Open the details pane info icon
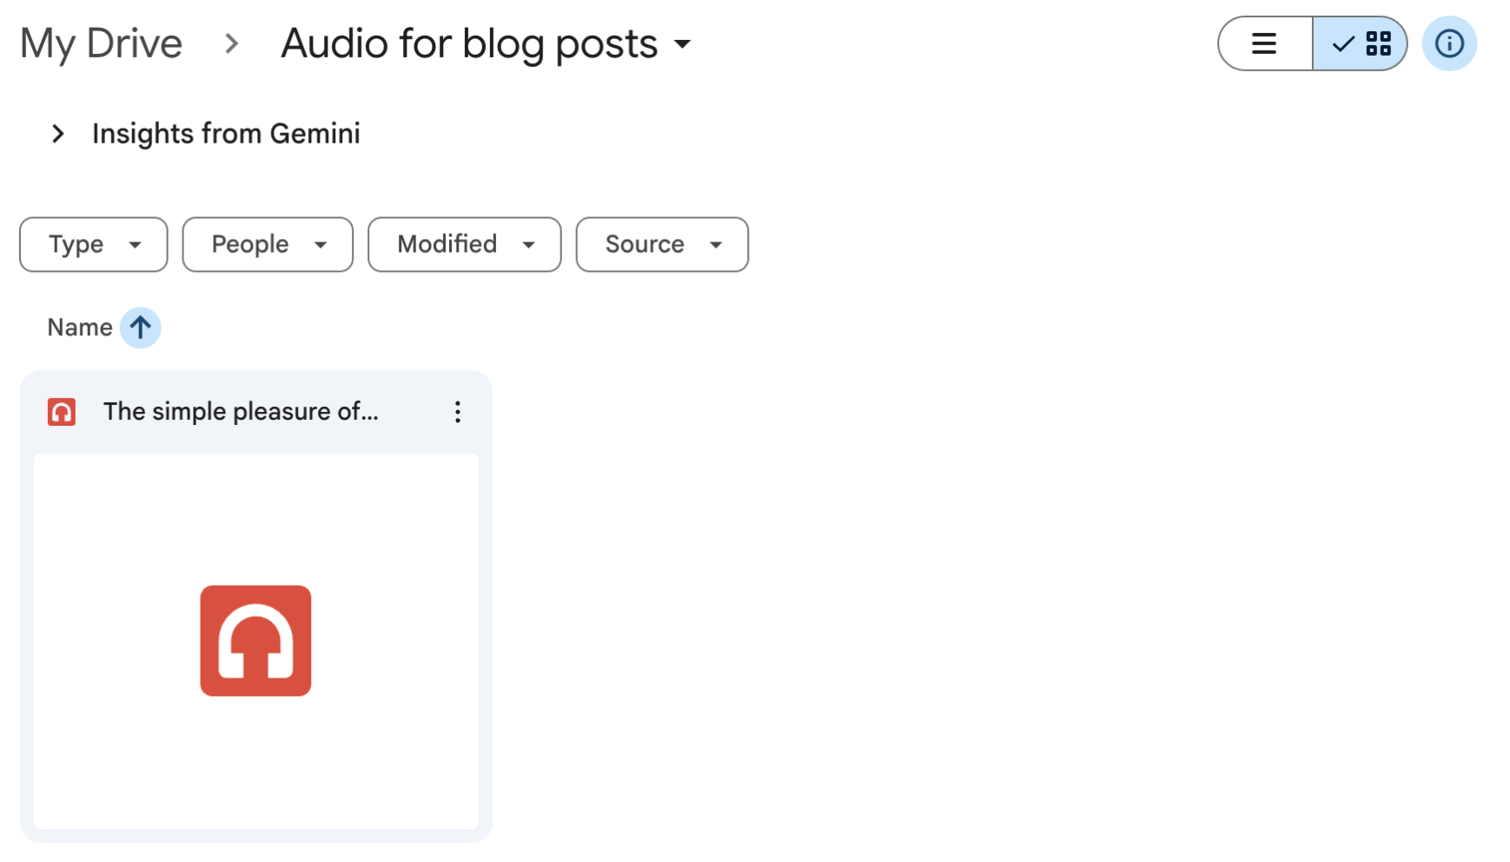The image size is (1510, 862). pyautogui.click(x=1448, y=43)
